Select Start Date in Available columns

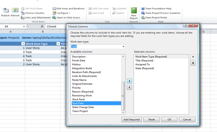tap(96, 103)
